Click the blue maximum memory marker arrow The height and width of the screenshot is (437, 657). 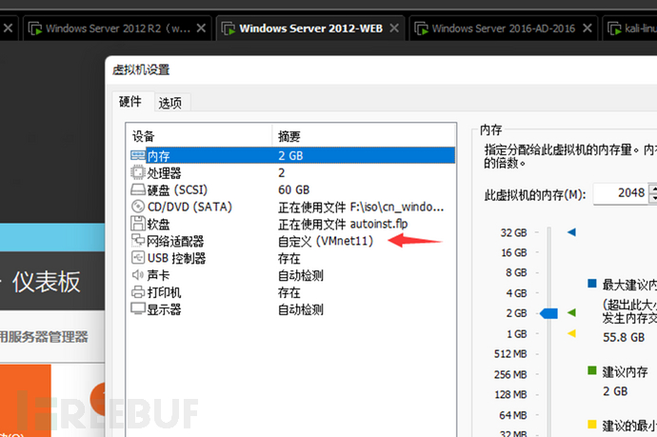coord(571,231)
